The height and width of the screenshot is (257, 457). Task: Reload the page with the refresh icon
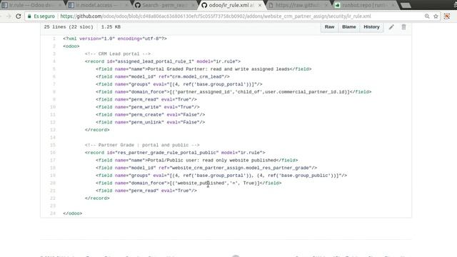(x=19, y=16)
